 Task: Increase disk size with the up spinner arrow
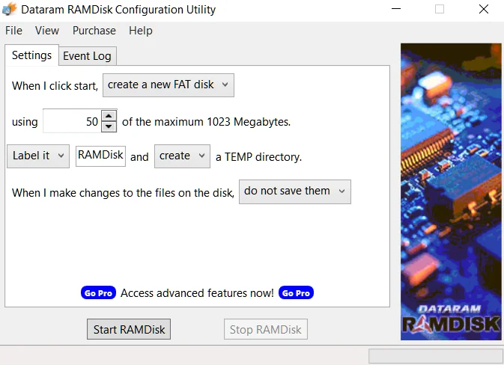[x=109, y=116]
